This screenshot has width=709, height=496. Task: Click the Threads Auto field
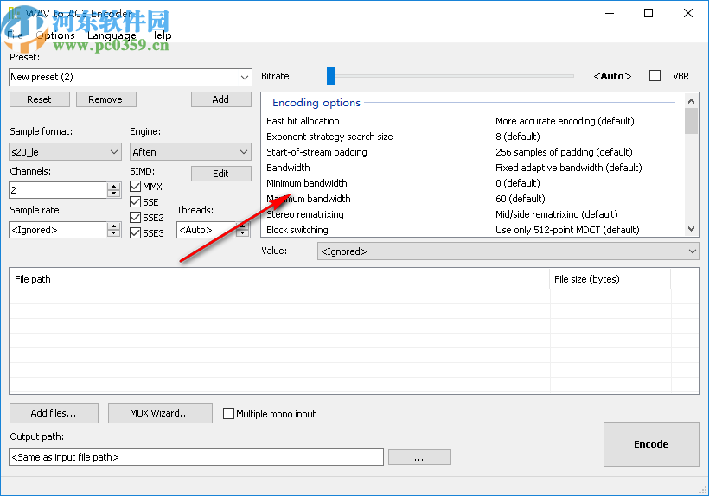pyautogui.click(x=206, y=230)
